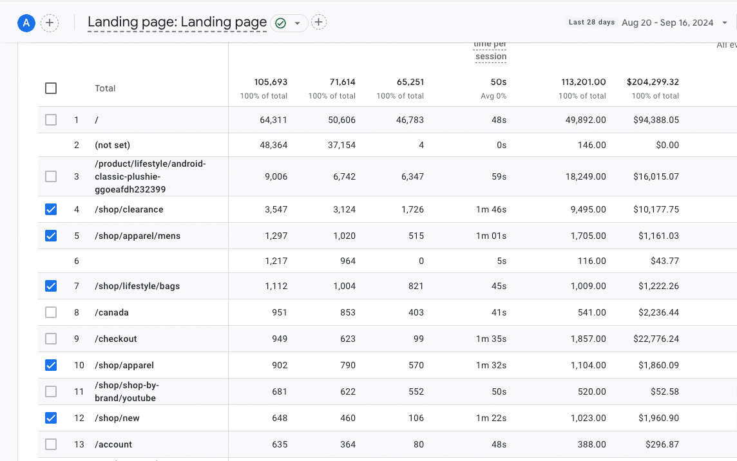This screenshot has height=461, width=737.
Task: Select the /checkout row checkbox
Action: pyautogui.click(x=51, y=339)
